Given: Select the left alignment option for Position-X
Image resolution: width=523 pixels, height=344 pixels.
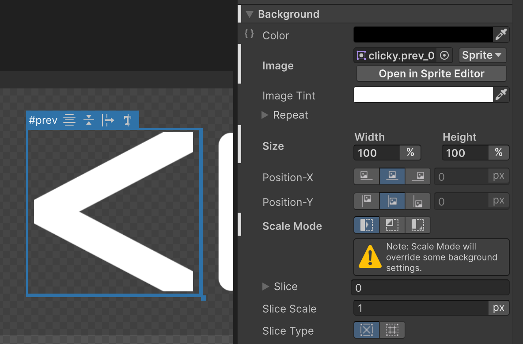Looking at the screenshot, I should point(366,176).
